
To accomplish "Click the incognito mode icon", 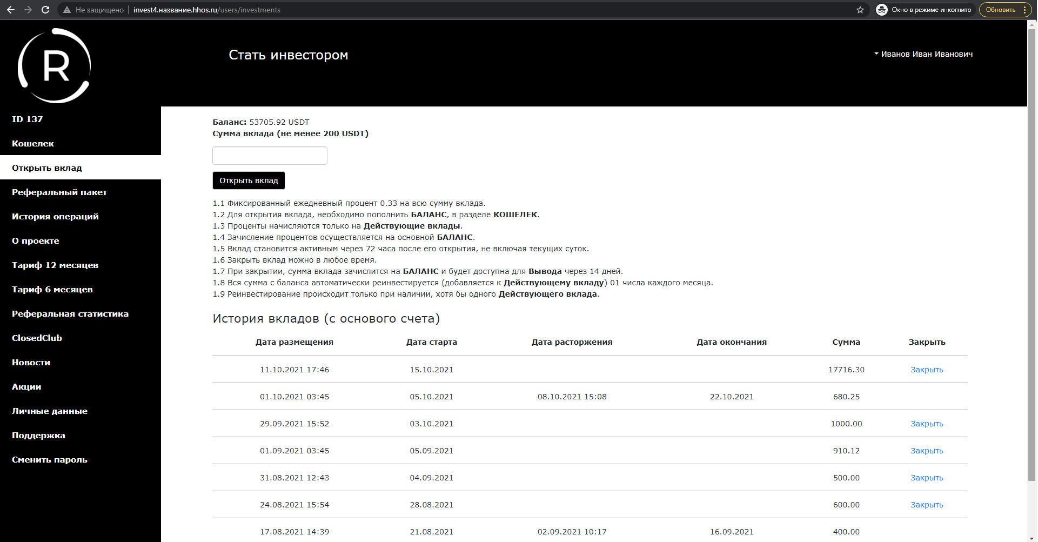I will coord(882,10).
